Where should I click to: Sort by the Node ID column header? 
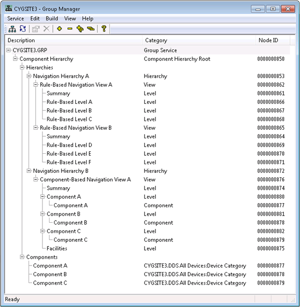(272, 40)
